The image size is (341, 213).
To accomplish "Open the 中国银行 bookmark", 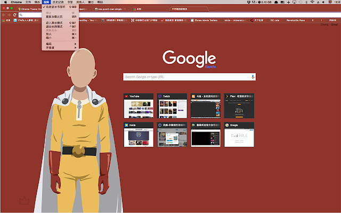I will click(144, 20).
